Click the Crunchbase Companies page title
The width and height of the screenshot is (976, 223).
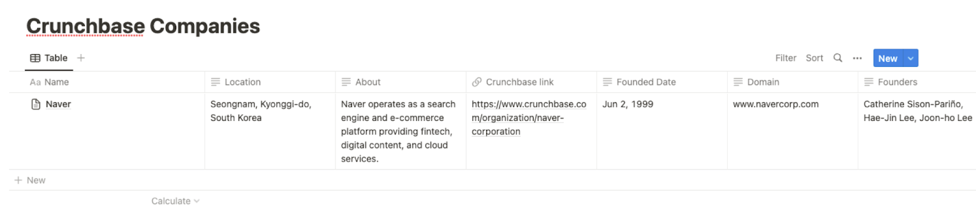coord(143,26)
